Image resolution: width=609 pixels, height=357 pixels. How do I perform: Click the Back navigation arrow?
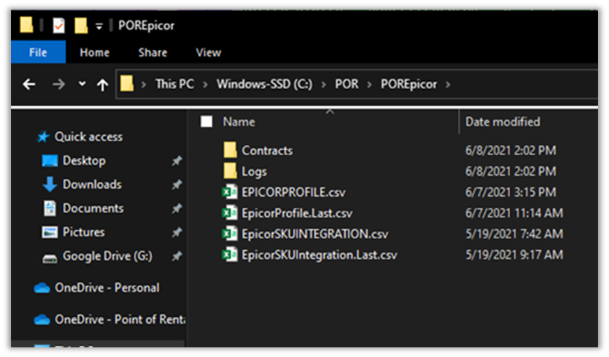pyautogui.click(x=29, y=85)
